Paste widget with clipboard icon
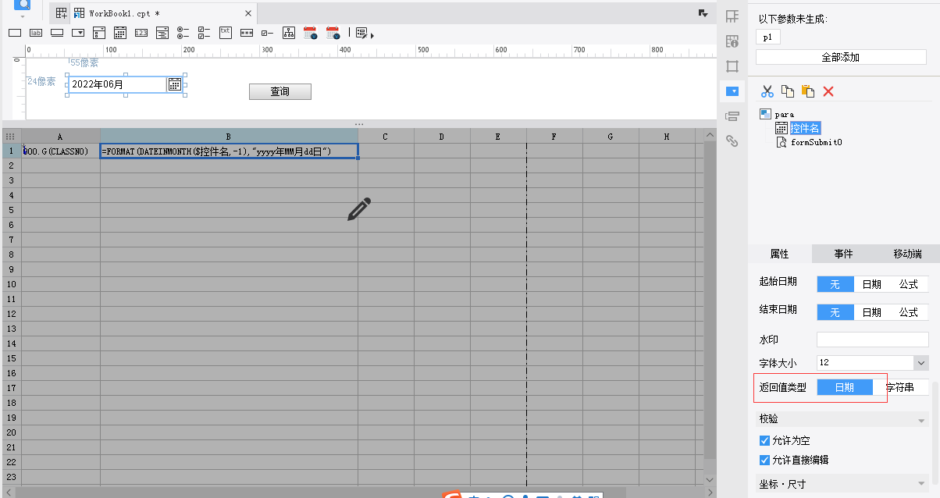 pyautogui.click(x=808, y=91)
